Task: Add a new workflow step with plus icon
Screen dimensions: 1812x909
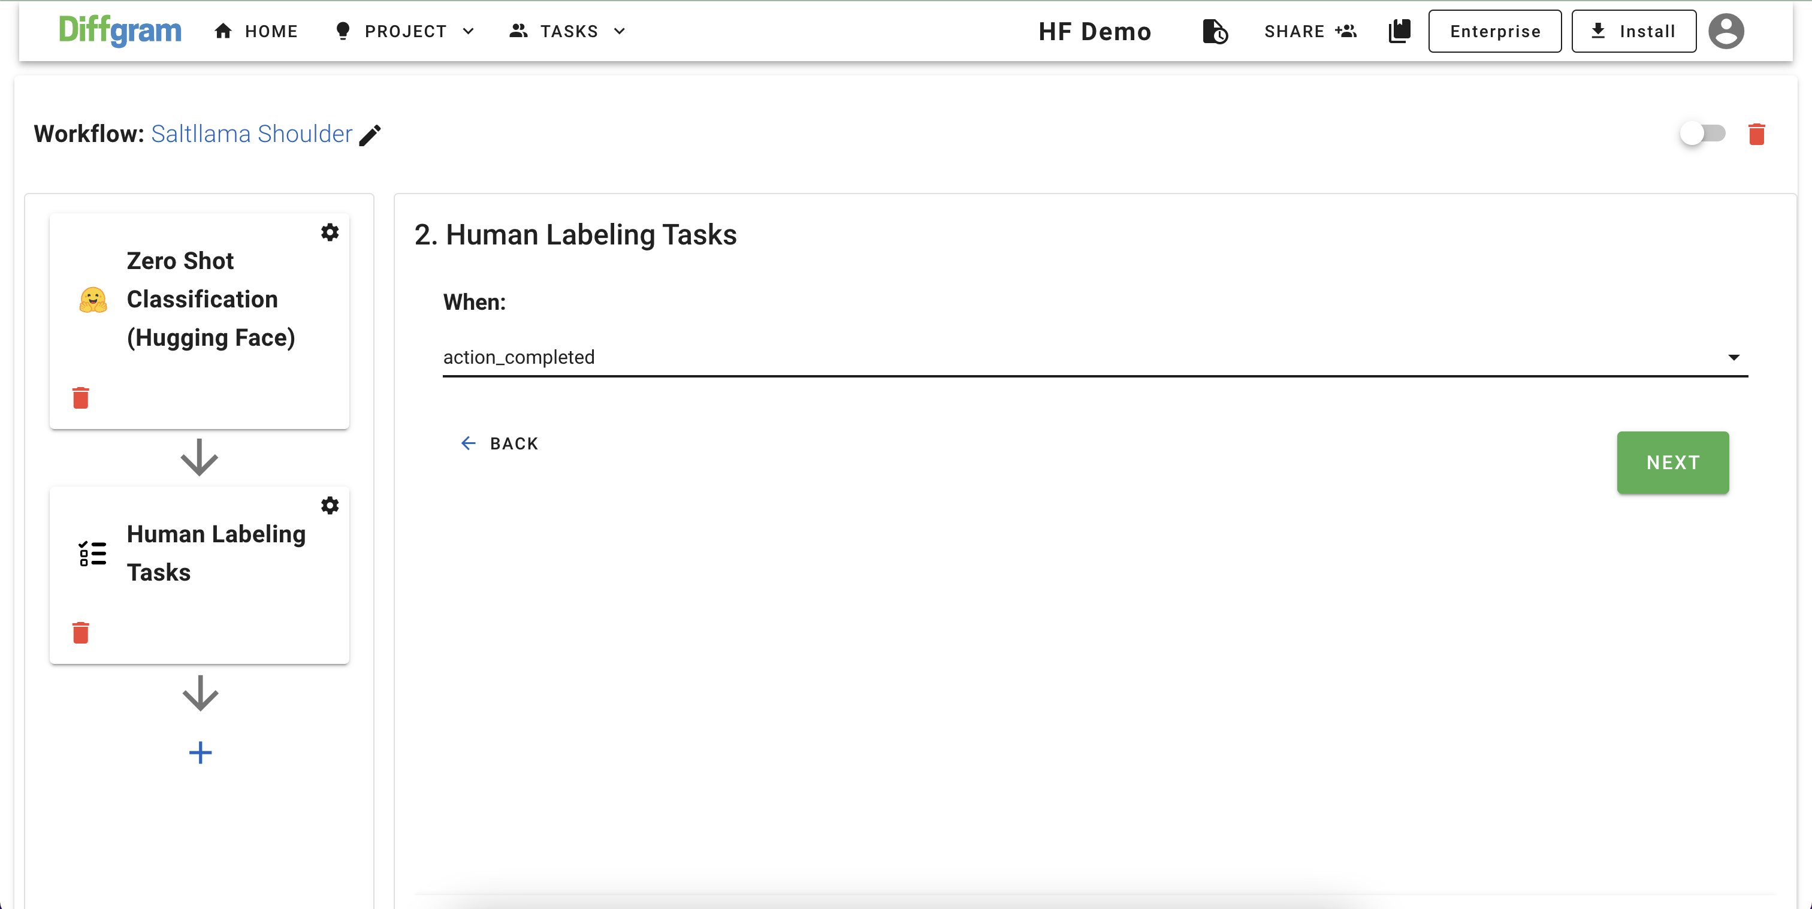Action: [x=200, y=753]
